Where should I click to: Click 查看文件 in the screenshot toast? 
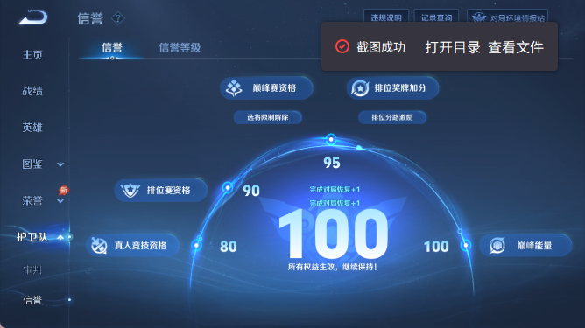click(516, 47)
